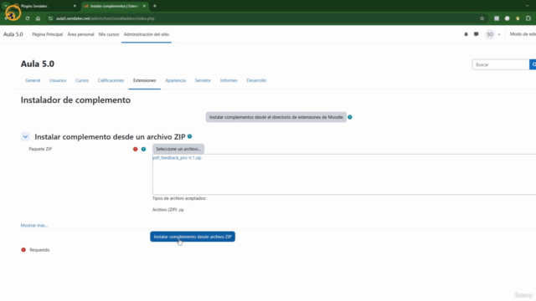536x301 pixels.
Task: Select Administración del sitio nav item
Action: (x=147, y=34)
